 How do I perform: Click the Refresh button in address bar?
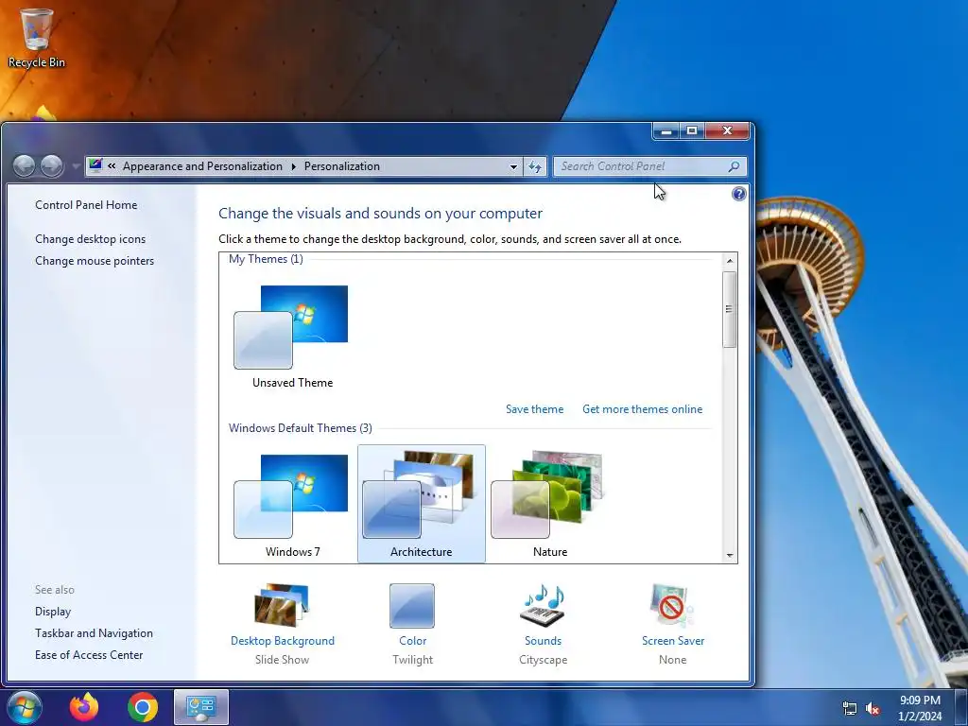[x=535, y=166]
